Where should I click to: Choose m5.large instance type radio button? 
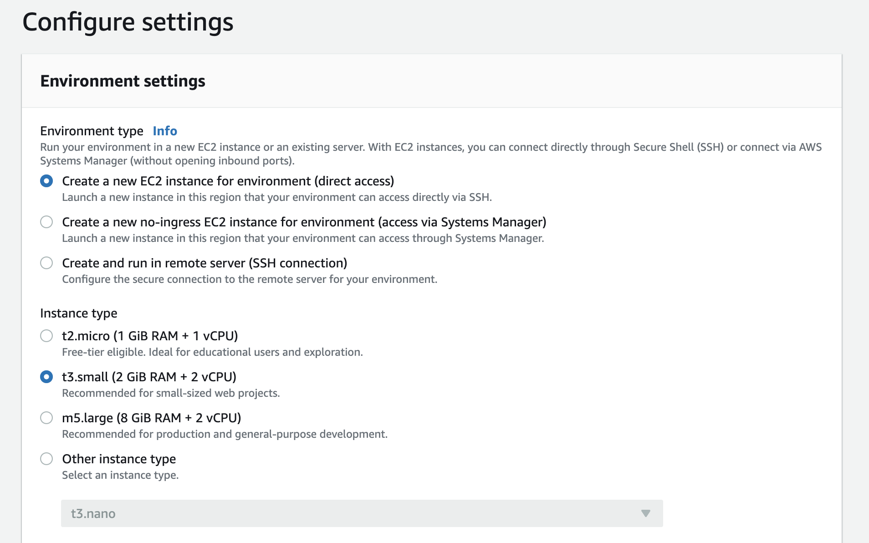(x=46, y=418)
